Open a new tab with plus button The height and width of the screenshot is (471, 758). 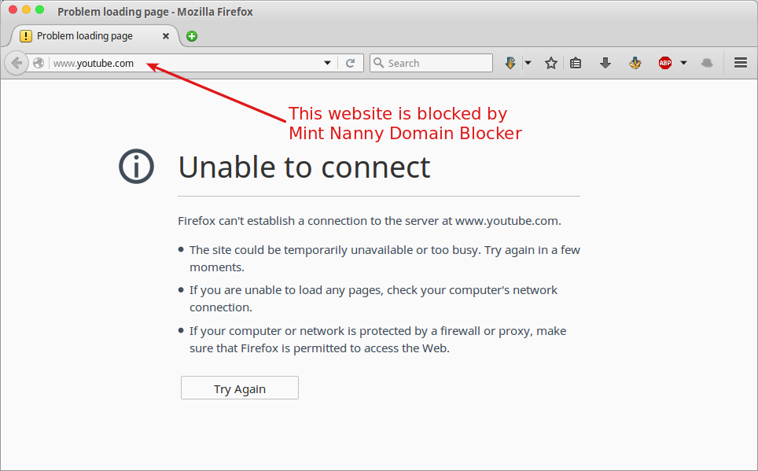192,36
